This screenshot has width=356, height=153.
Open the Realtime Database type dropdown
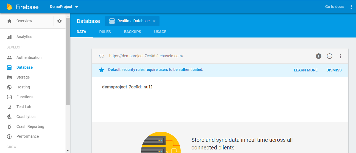pyautogui.click(x=132, y=21)
